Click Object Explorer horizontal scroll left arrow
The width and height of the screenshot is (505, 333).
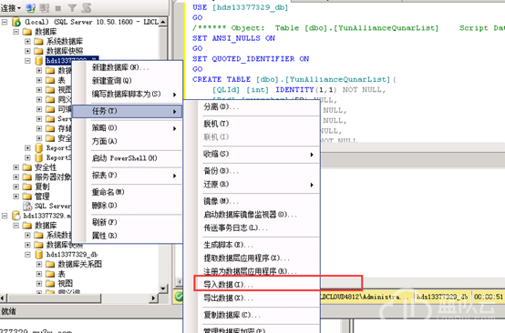pyautogui.click(x=4, y=298)
